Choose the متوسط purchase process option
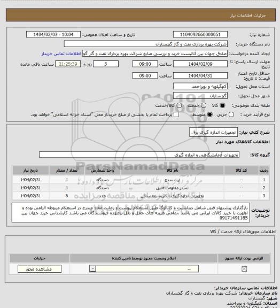280x308 pixels. pos(210,114)
